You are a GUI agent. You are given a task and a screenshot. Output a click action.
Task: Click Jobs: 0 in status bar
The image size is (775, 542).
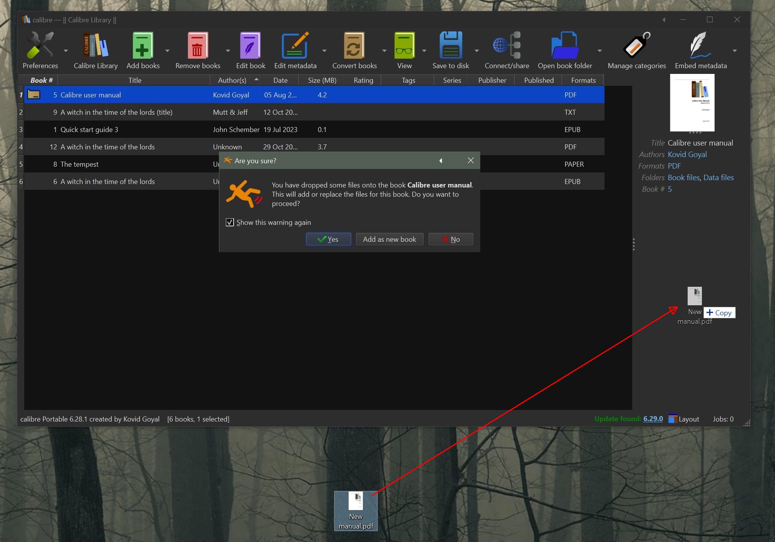click(x=723, y=419)
